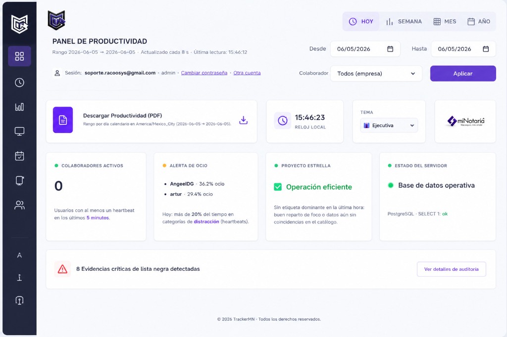507x337 pixels.
Task: Click the letter A icon in sidebar
Action: [x=19, y=255]
